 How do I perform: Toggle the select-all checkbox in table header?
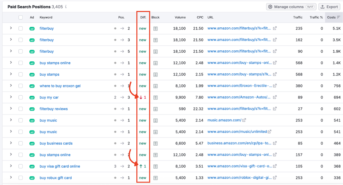tap(21, 18)
